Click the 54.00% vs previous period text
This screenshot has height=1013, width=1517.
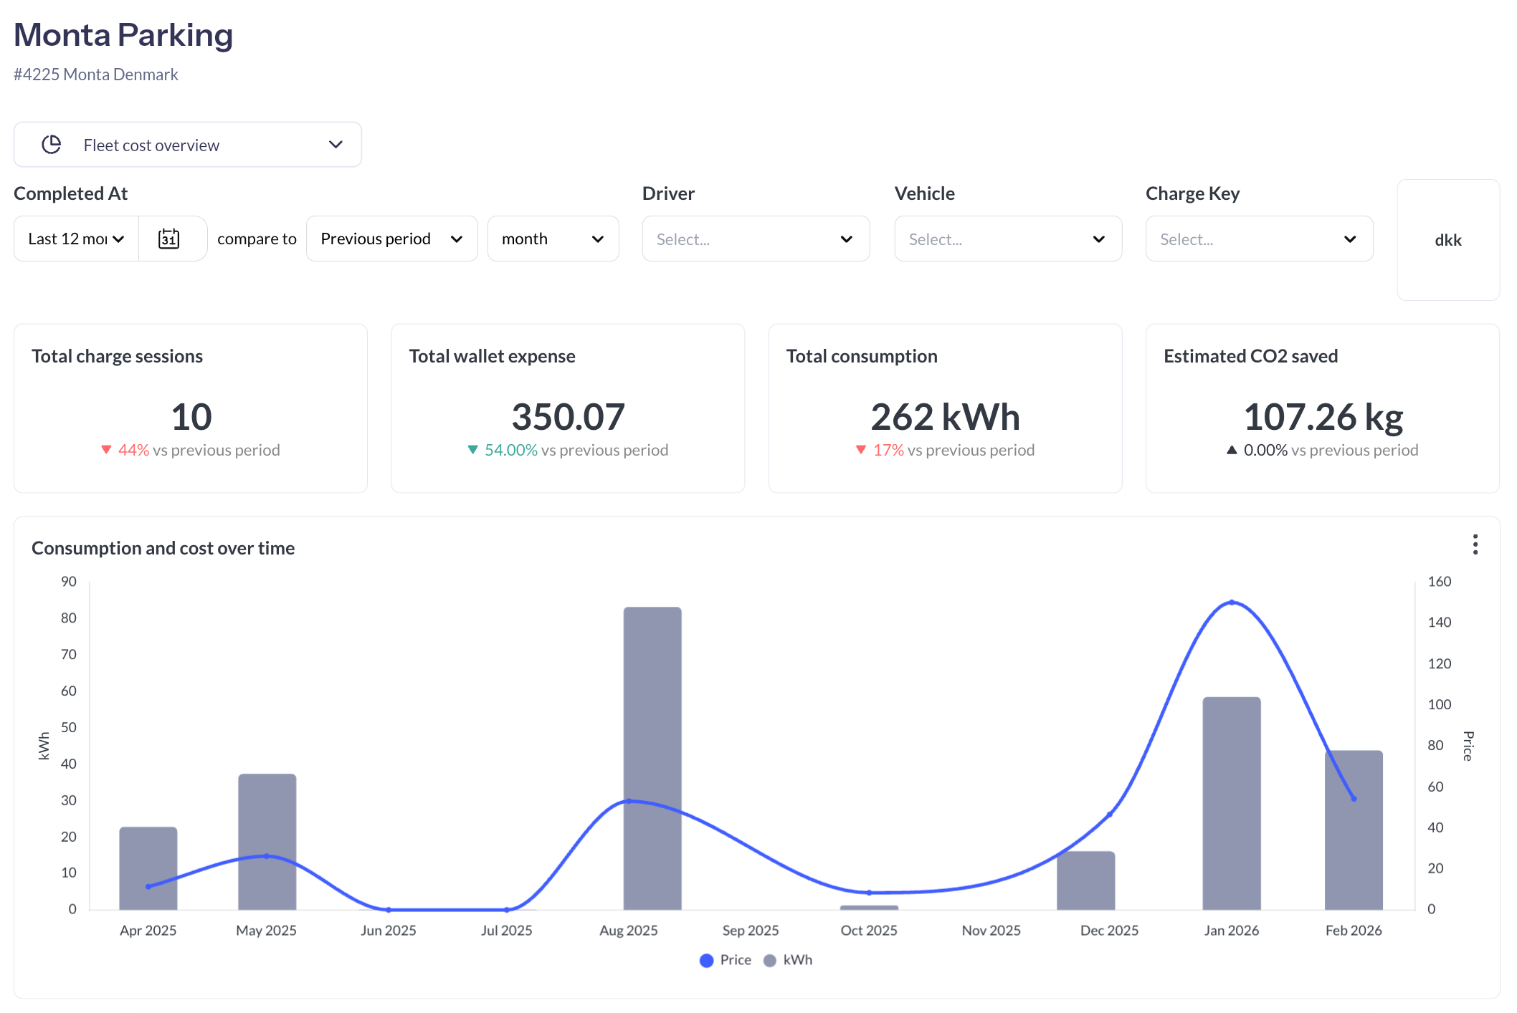[x=568, y=450]
